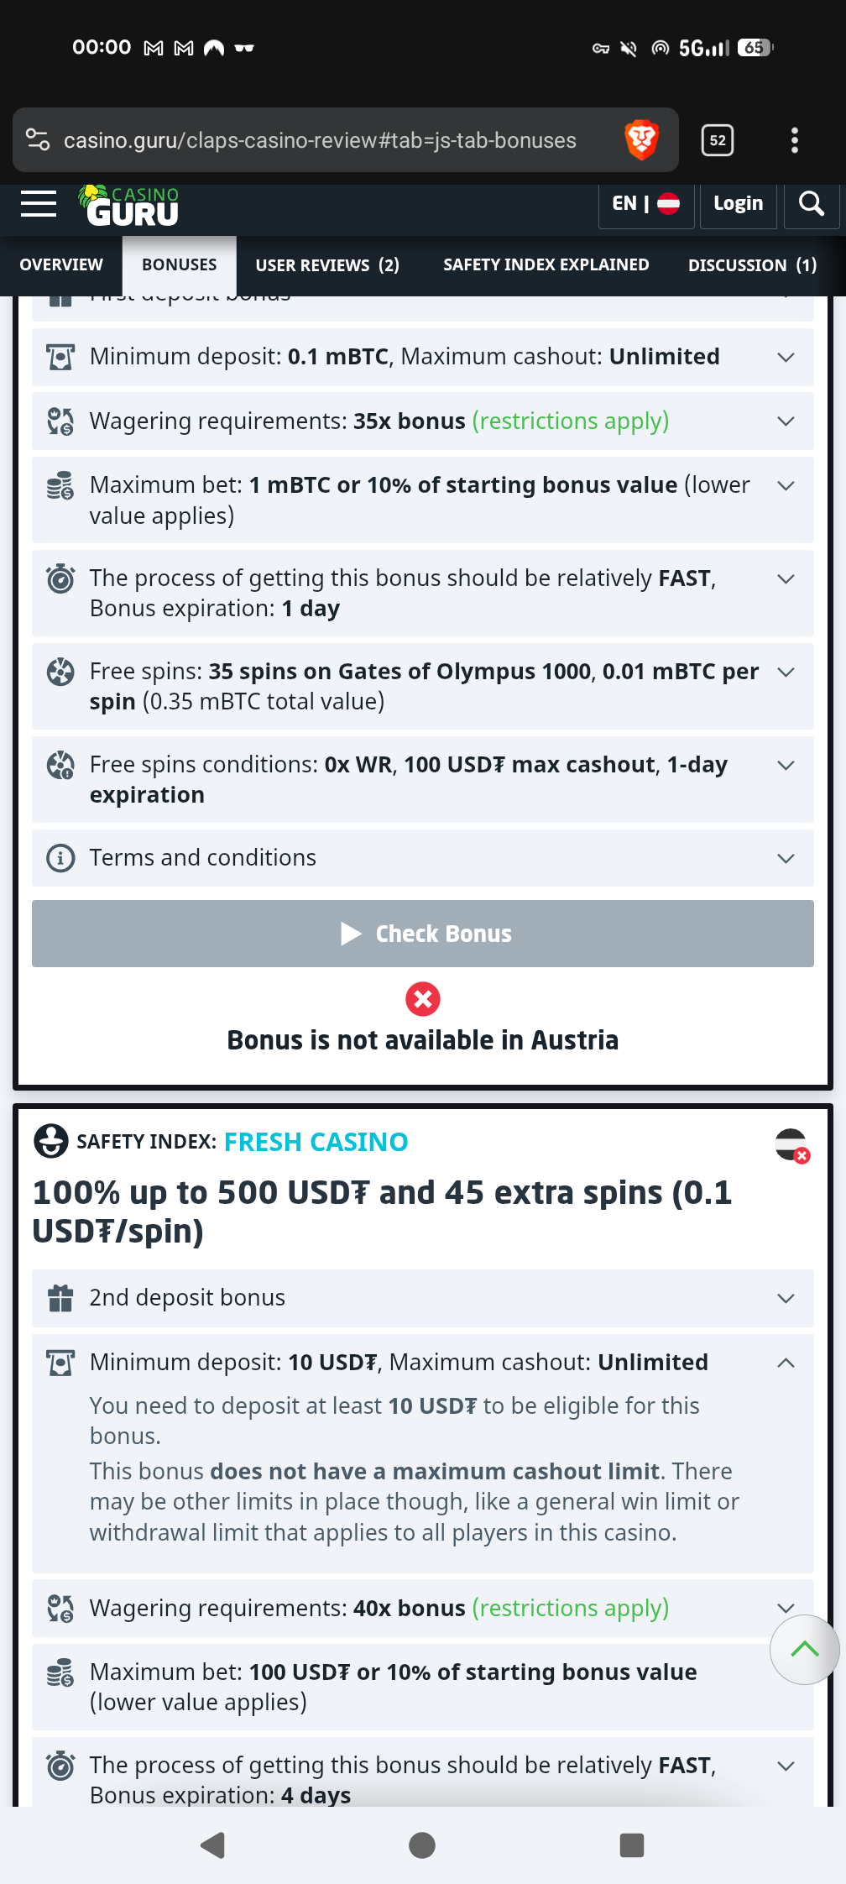Viewport: 846px width, 1884px height.
Task: Open the User Reviews tab
Action: [x=327, y=265]
